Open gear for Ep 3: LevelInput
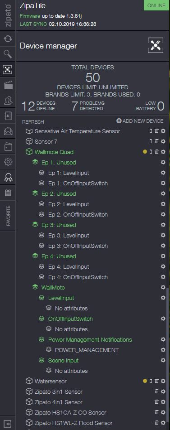Image resolution: width=170 pixels, height=430 pixels. (x=163, y=235)
